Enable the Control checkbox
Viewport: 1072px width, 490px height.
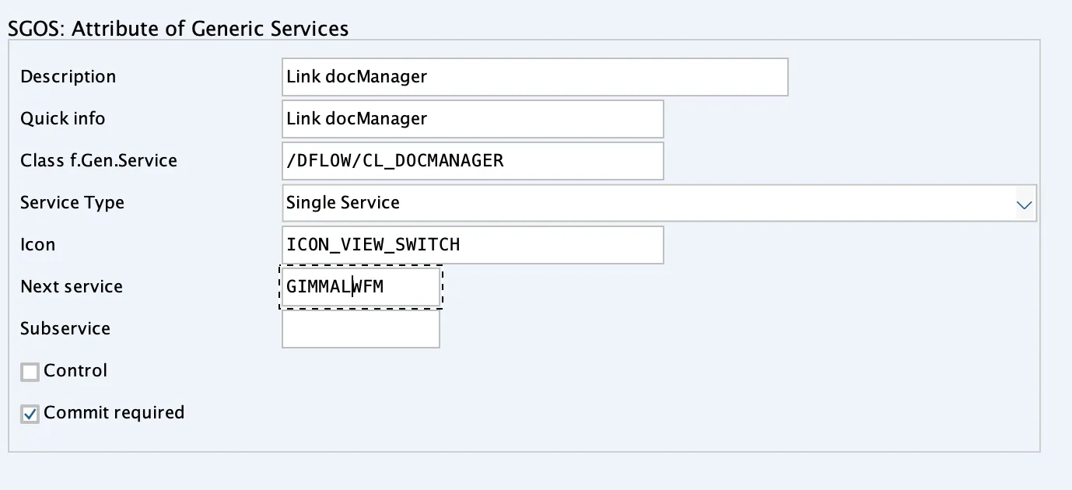(x=30, y=373)
